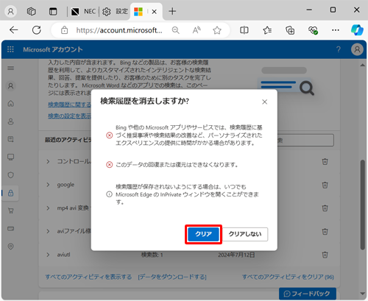Viewport: 368px width, 301px height.
Task: Expand the mp4 avi 変換 activity row
Action: 48,208
